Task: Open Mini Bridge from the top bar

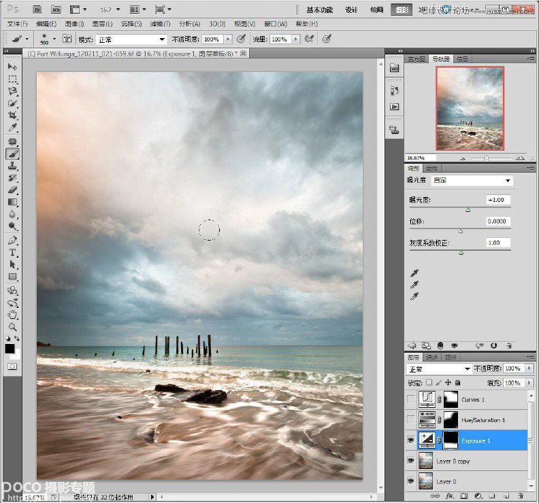Action: pos(56,10)
